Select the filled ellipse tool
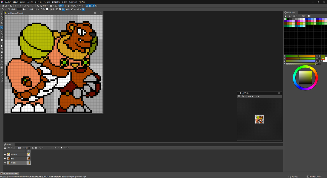 [x=2, y=46]
